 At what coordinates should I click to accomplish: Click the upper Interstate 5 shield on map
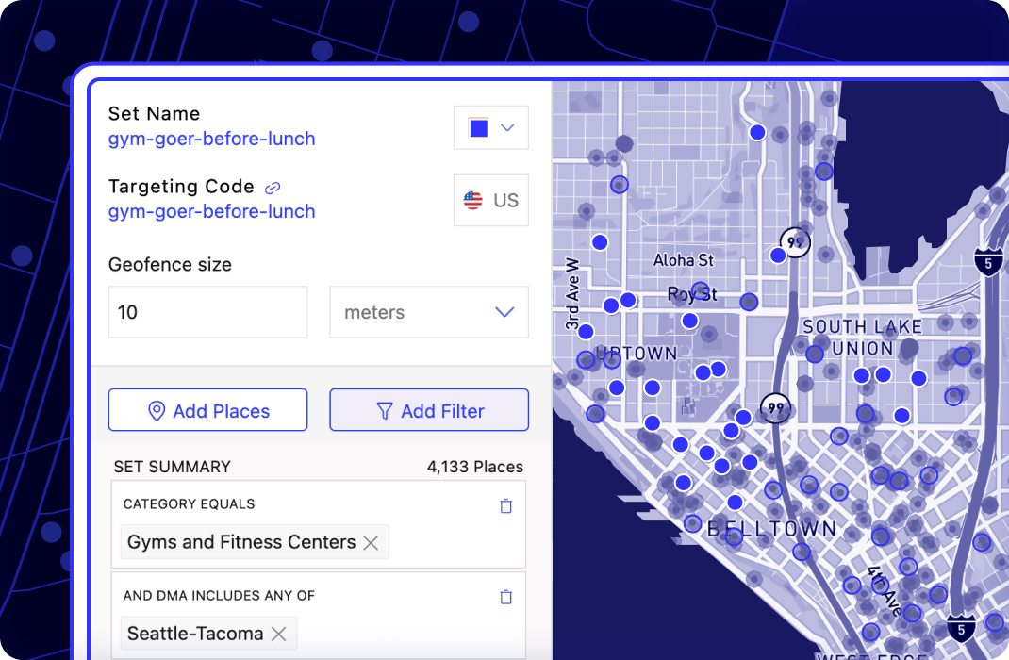pos(988,260)
